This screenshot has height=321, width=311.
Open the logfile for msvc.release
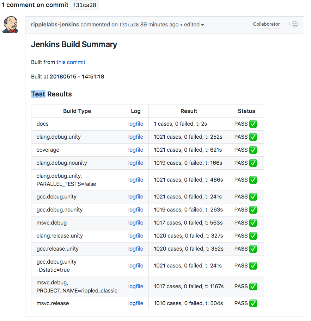(x=136, y=303)
